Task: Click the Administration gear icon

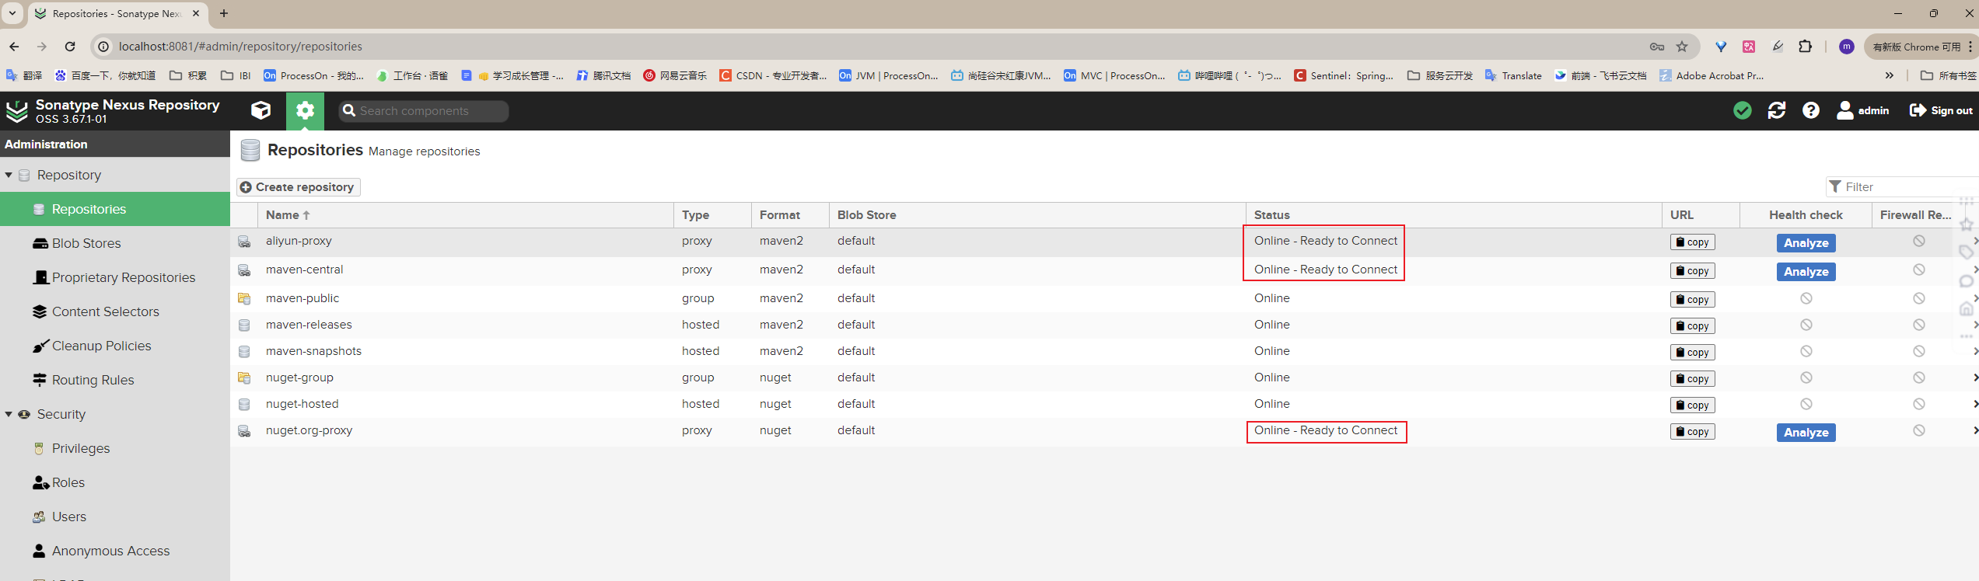Action: (305, 111)
